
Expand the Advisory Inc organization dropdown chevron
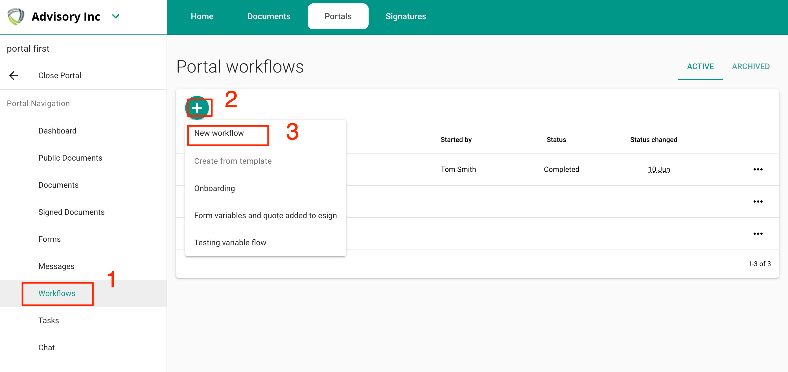coord(116,16)
